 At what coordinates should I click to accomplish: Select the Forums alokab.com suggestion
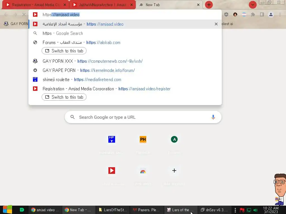click(125, 42)
